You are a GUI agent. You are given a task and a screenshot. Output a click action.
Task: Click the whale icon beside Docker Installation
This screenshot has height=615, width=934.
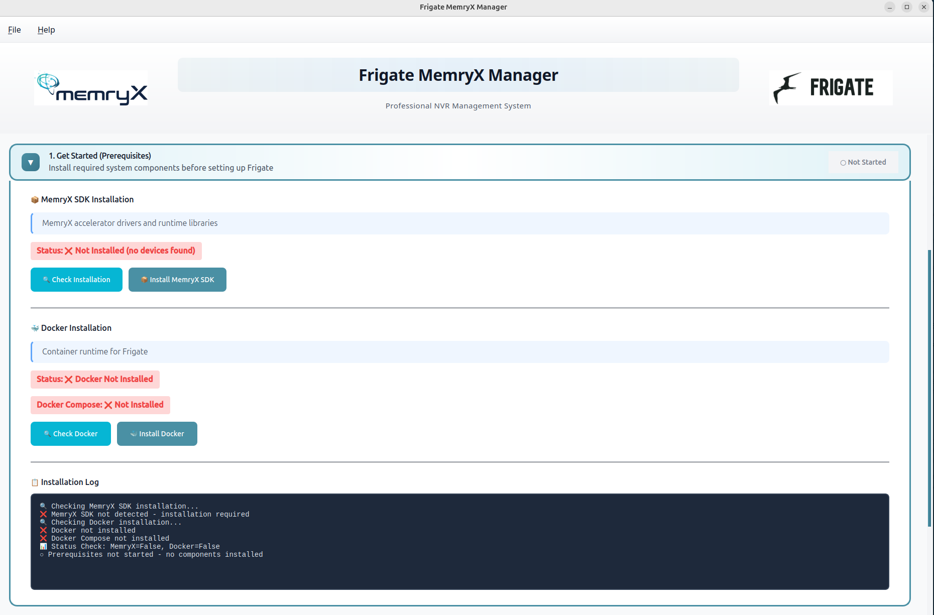tap(35, 328)
